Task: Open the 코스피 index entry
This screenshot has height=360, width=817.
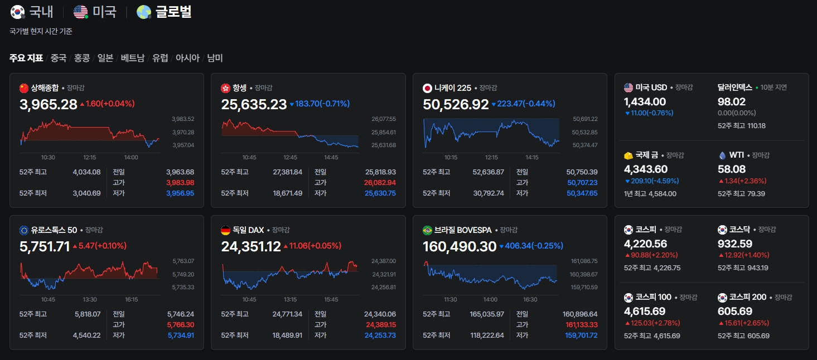Action: pos(646,230)
